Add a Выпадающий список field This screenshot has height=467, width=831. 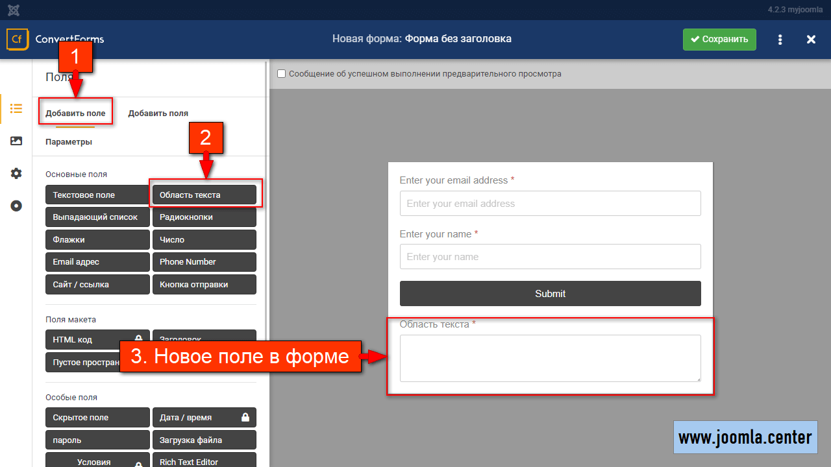pyautogui.click(x=97, y=217)
